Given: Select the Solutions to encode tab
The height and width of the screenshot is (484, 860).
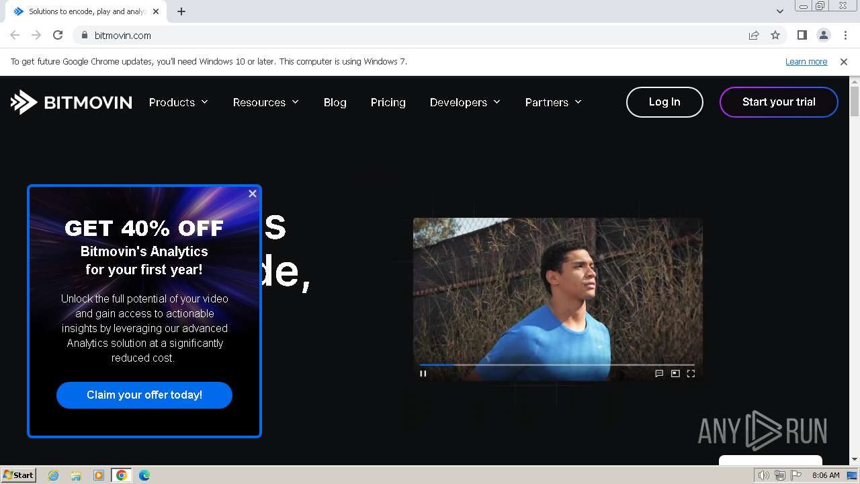Looking at the screenshot, I should tap(86, 11).
